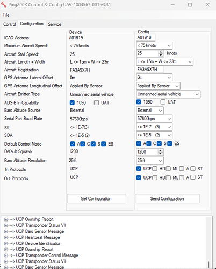Screen dimensions: 216x269
Task: Click the Aircraft Stall Speed value field
Action: coord(147,53)
